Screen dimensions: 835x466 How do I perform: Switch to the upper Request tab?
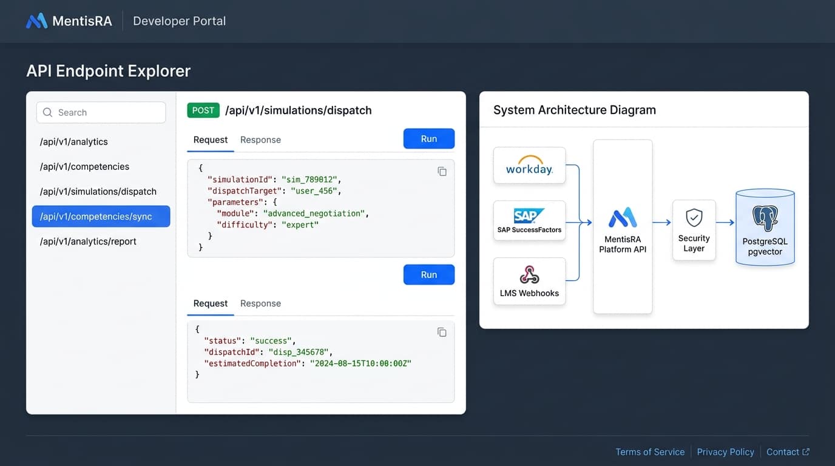pos(211,140)
